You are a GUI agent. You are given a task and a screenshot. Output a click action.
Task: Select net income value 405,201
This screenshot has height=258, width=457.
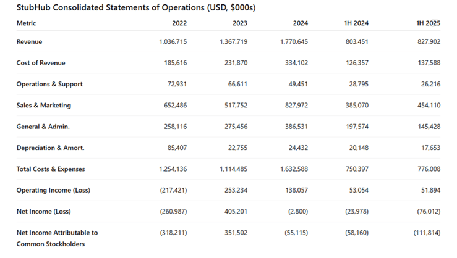[x=236, y=212]
